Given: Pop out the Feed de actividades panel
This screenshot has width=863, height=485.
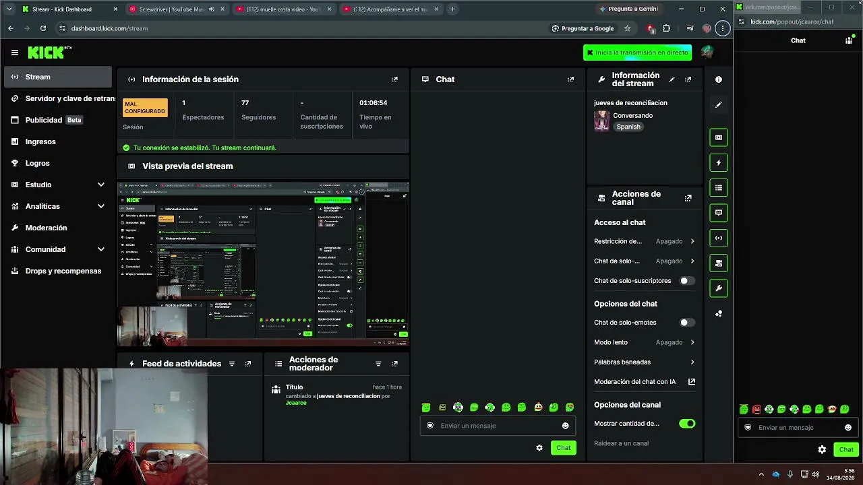Looking at the screenshot, I should [x=248, y=364].
